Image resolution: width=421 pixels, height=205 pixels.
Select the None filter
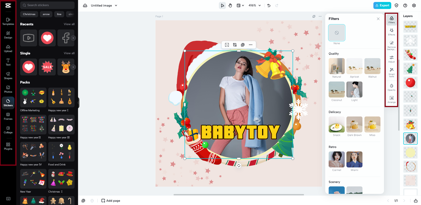337,33
